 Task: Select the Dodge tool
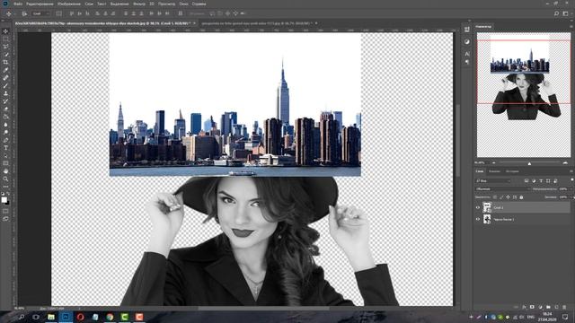5,133
